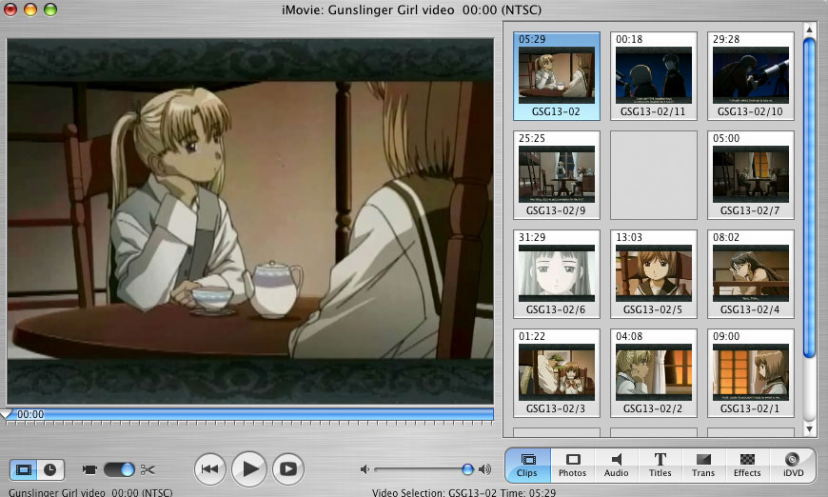
Task: Click the rewind to start button
Action: pos(209,468)
